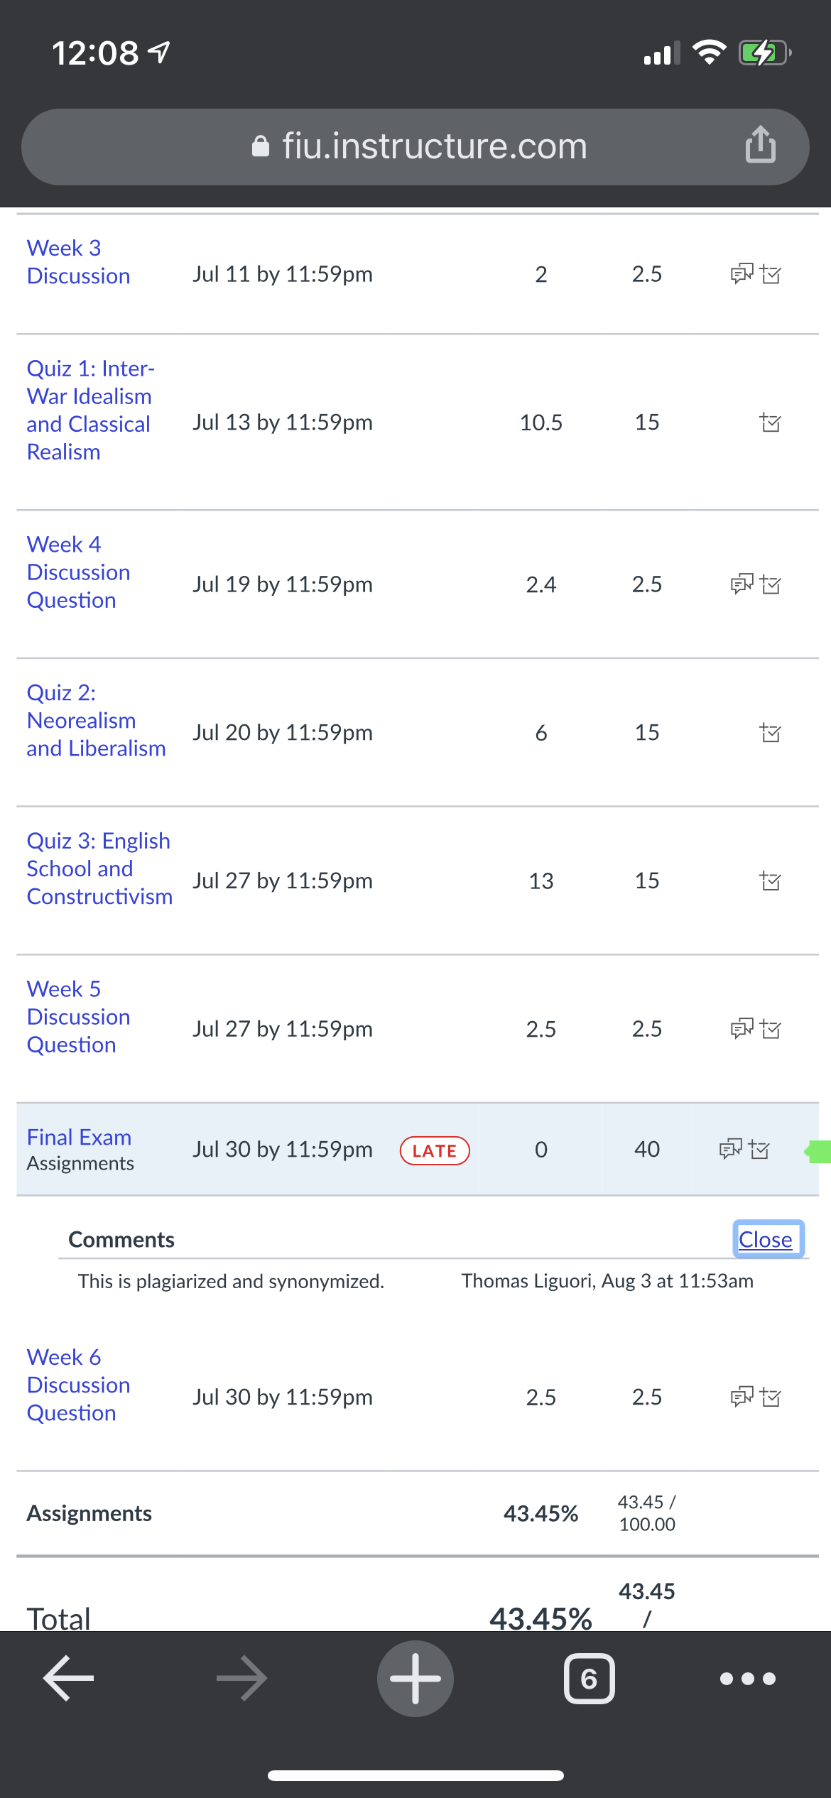Viewport: 831px width, 1798px height.
Task: Close the Comments section
Action: pyautogui.click(x=766, y=1239)
